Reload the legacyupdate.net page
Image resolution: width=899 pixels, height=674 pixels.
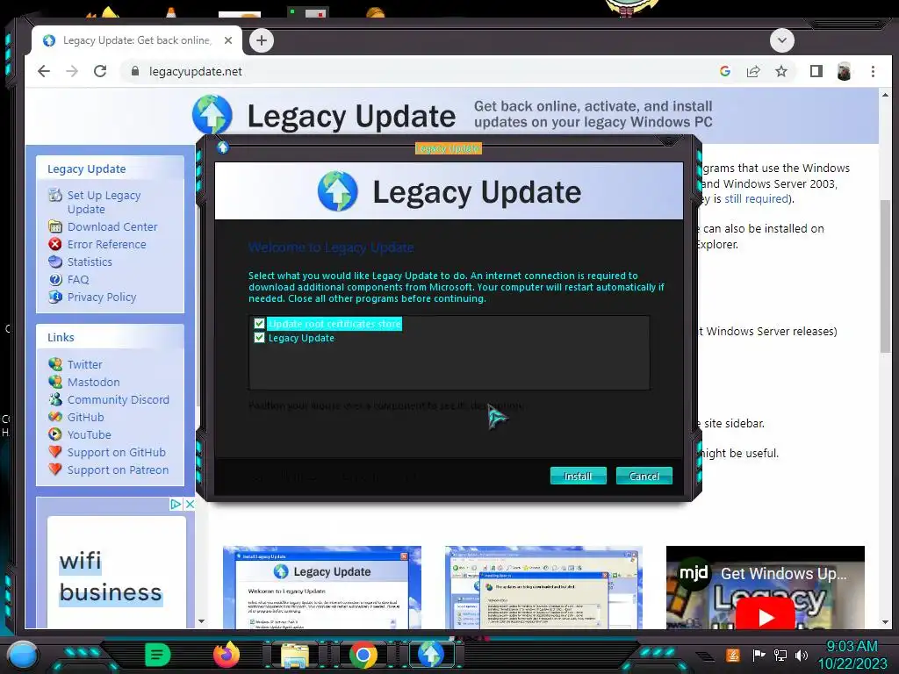[x=100, y=71]
